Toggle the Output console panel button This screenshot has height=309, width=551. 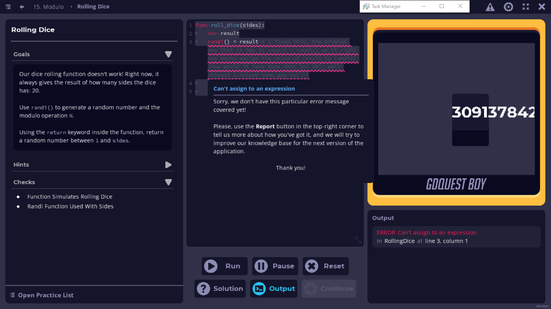273,288
